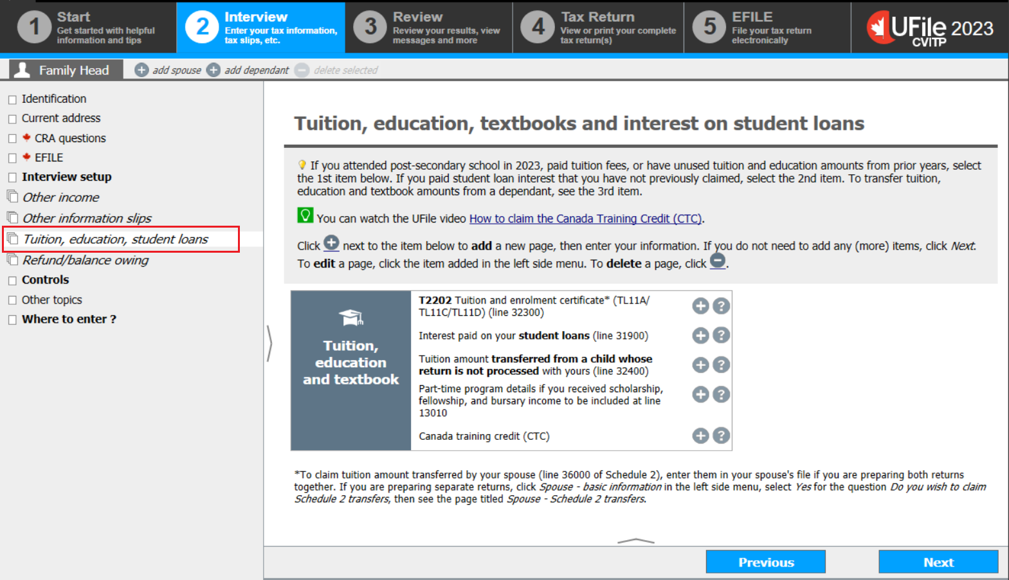Select Tuition, education, student loans menu item
This screenshot has width=1009, height=580.
click(x=116, y=239)
